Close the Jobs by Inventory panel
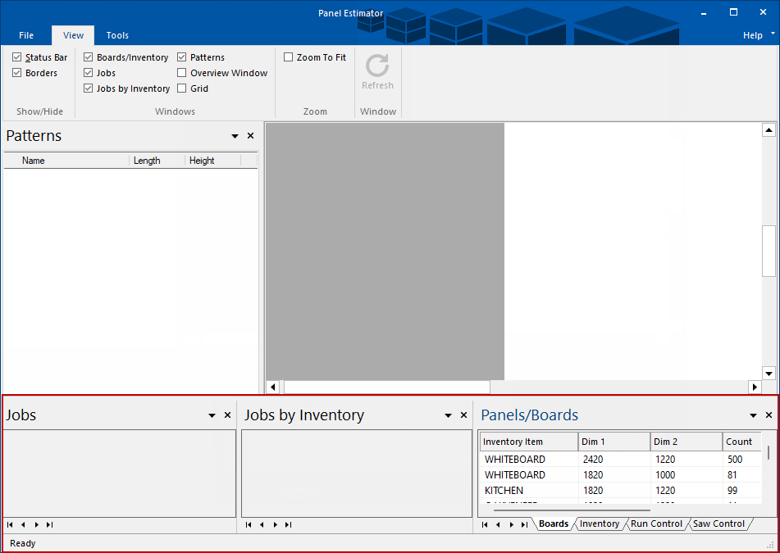 coord(463,415)
